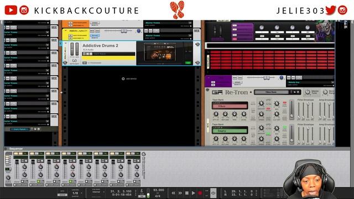Click the footprint logo in header center
The height and width of the screenshot is (199, 354).
pos(177,10)
